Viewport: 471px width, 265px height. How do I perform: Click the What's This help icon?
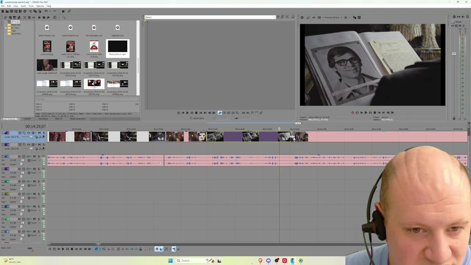pyautogui.click(x=69, y=11)
